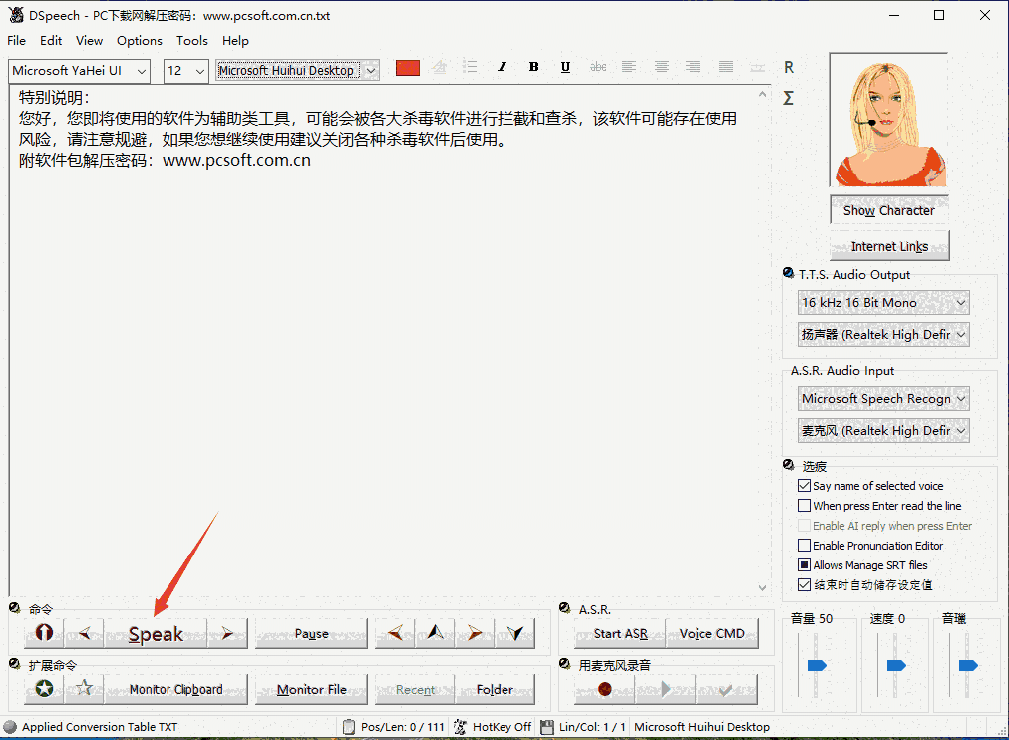The width and height of the screenshot is (1009, 740).
Task: Open the Microsoft Huihui Desktop voice dropdown
Action: [369, 71]
